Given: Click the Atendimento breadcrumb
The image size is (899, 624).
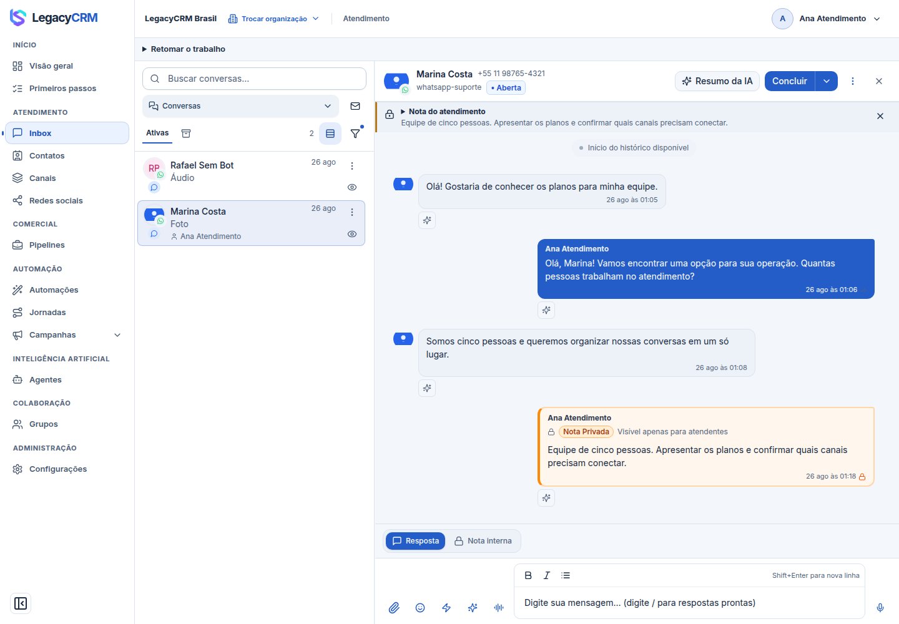Looking at the screenshot, I should tap(366, 19).
